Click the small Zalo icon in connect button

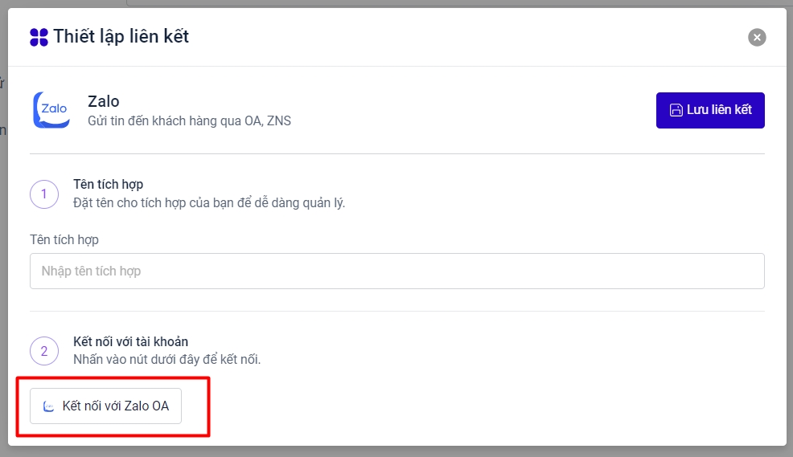pyautogui.click(x=49, y=406)
